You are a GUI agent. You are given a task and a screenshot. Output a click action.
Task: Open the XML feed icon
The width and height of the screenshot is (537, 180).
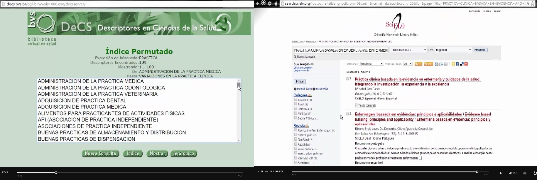[429, 64]
